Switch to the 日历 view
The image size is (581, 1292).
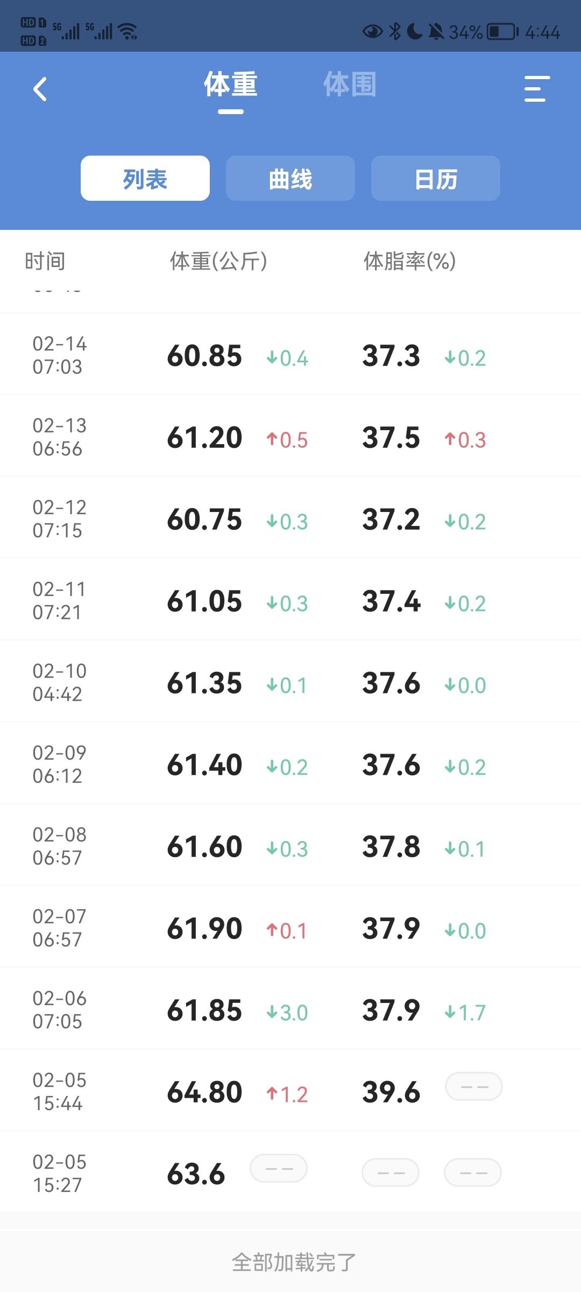[436, 179]
